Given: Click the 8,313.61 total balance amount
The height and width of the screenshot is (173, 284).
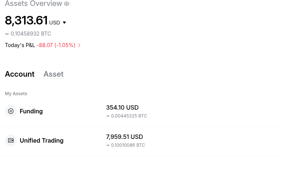Looking at the screenshot, I should coord(26,20).
